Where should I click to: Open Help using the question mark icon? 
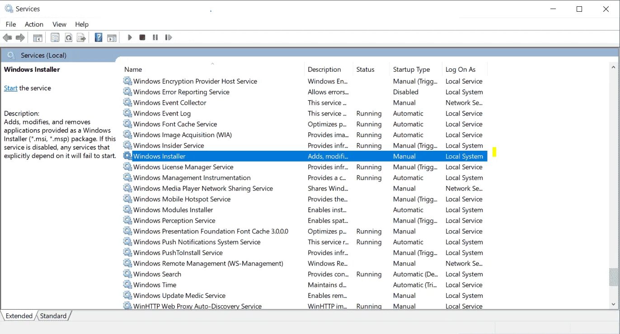[98, 37]
